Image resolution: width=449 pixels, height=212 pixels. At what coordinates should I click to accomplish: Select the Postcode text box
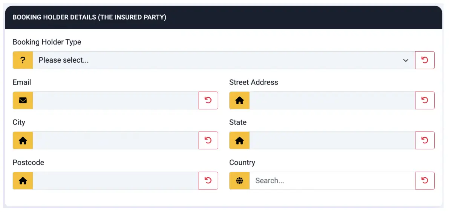click(x=115, y=181)
